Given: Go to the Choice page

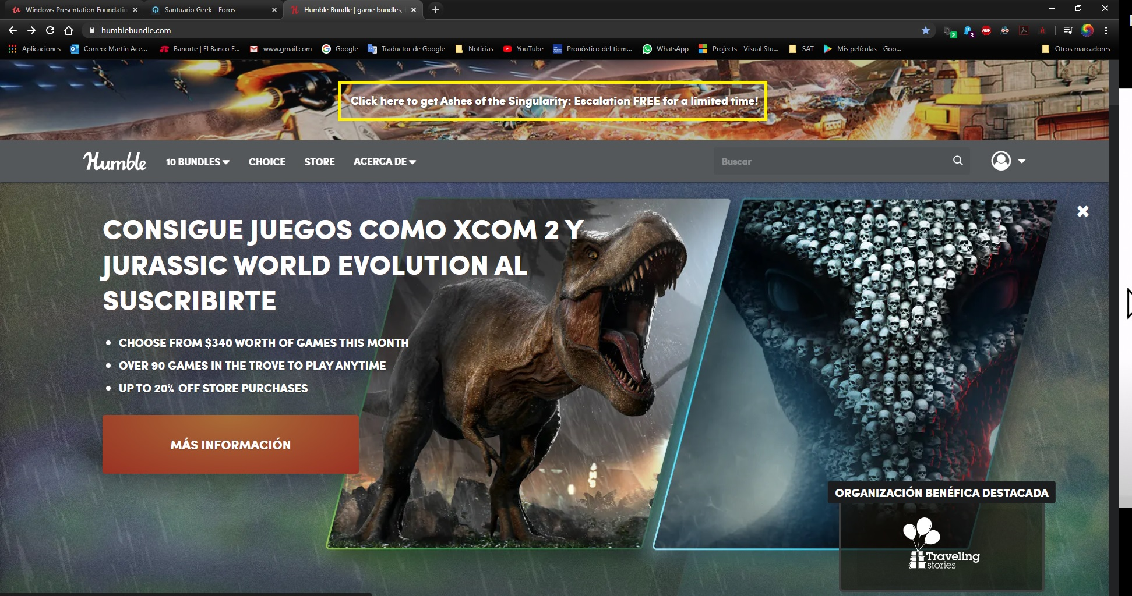Looking at the screenshot, I should coord(267,162).
